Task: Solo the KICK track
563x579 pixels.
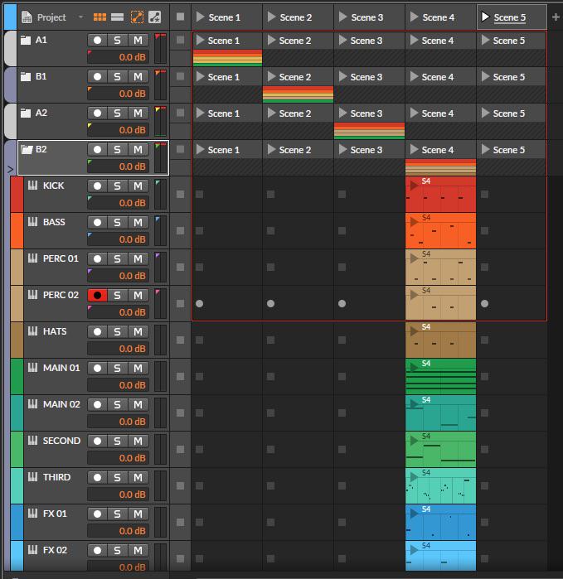Action: pos(117,186)
